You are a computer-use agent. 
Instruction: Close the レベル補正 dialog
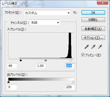pyautogui.click(x=103, y=2)
